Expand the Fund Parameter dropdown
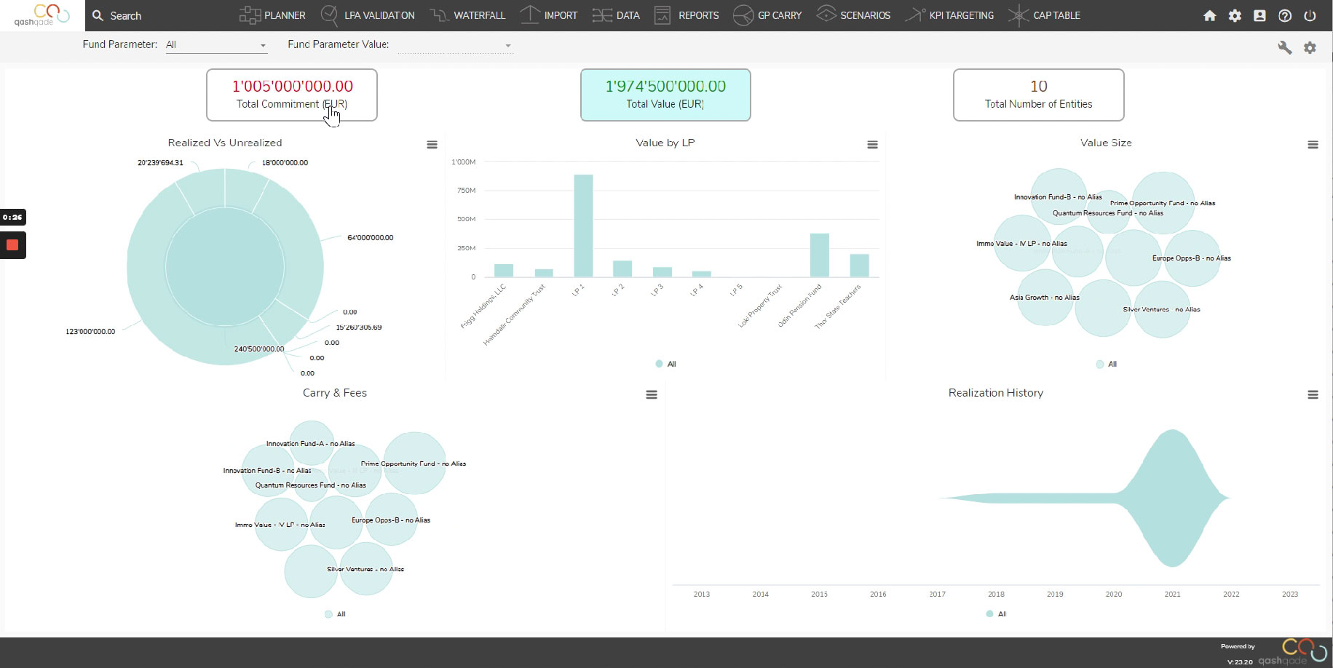Image resolution: width=1333 pixels, height=668 pixels. (216, 45)
